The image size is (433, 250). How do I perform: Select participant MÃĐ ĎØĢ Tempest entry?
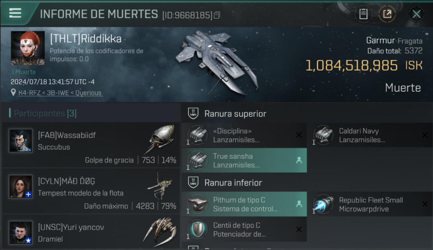pos(91,191)
